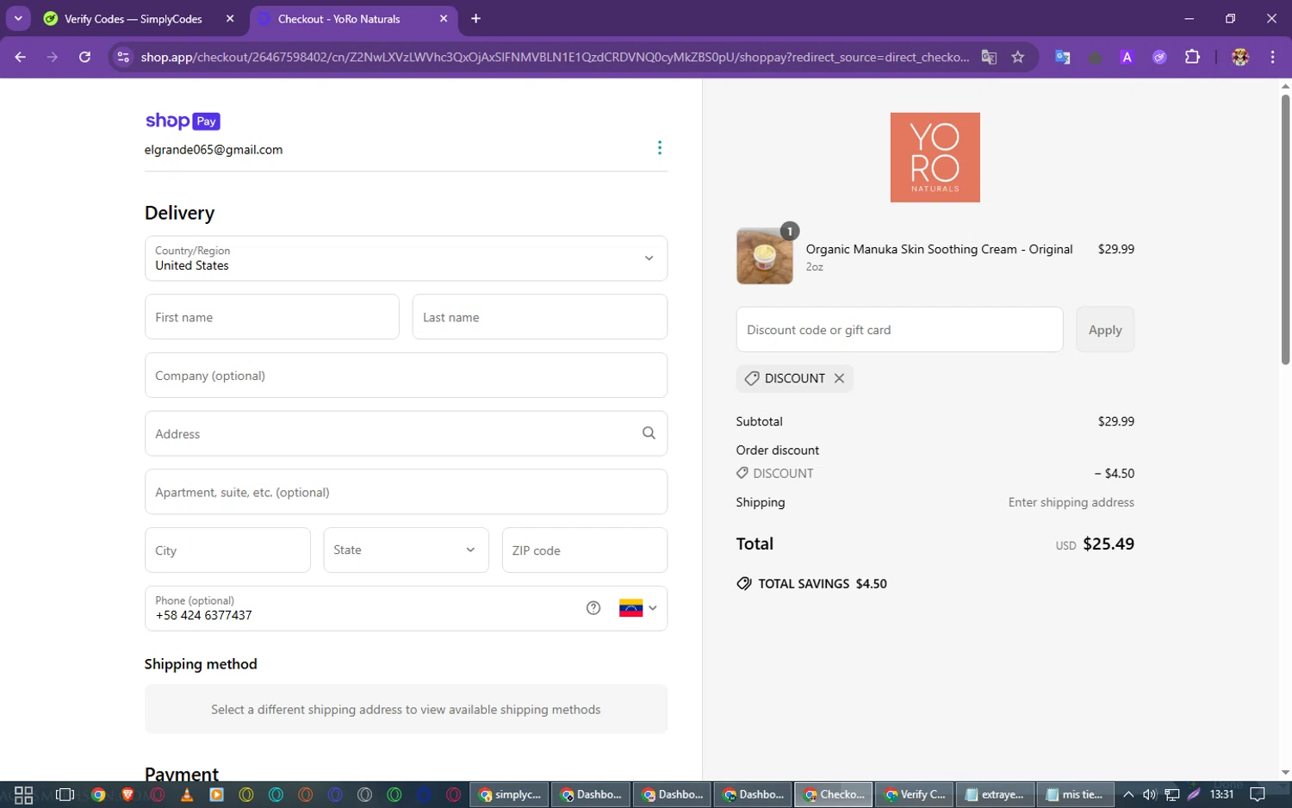Click the Apartment, suite, etc. field

[406, 492]
